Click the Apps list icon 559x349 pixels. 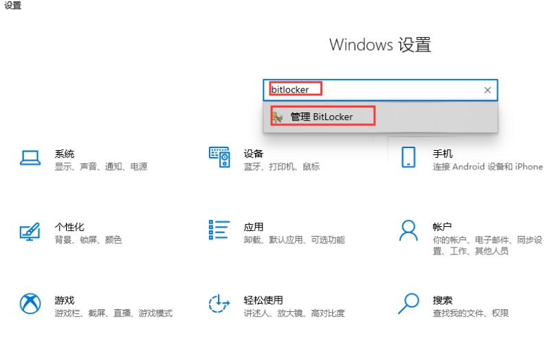point(219,230)
